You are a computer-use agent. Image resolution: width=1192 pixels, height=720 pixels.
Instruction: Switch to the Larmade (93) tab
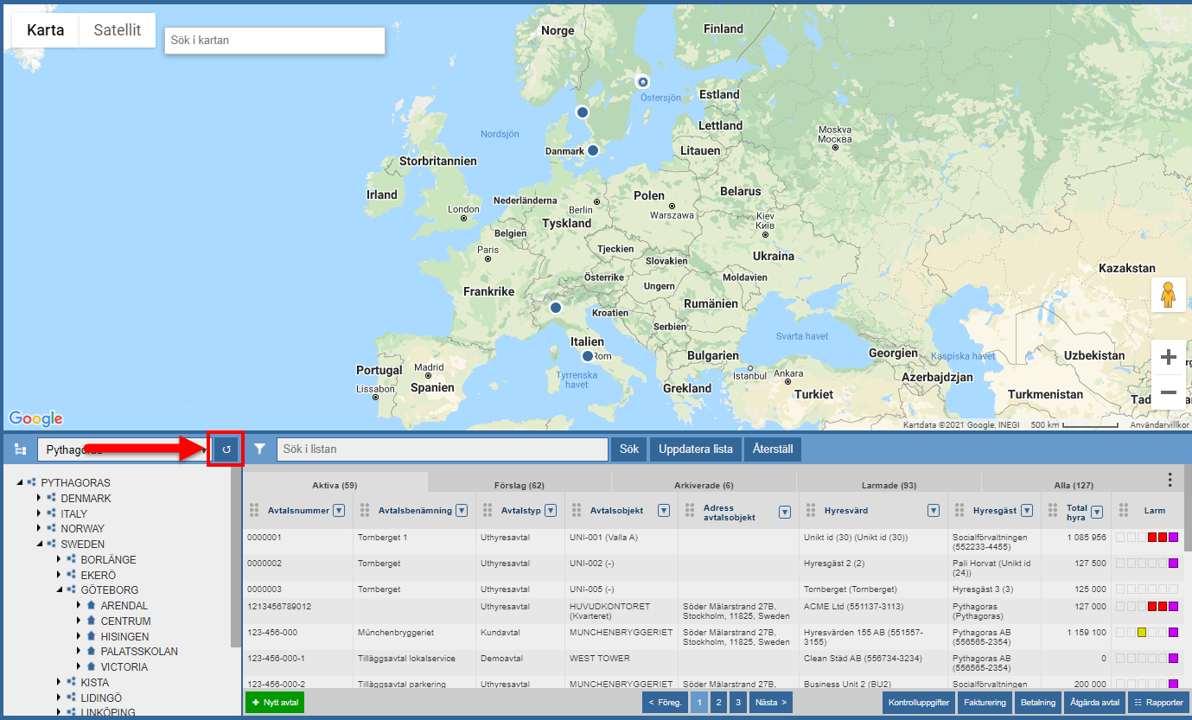pyautogui.click(x=889, y=486)
